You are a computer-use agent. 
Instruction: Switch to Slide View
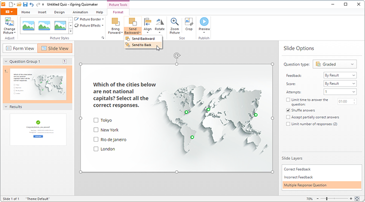pos(55,48)
